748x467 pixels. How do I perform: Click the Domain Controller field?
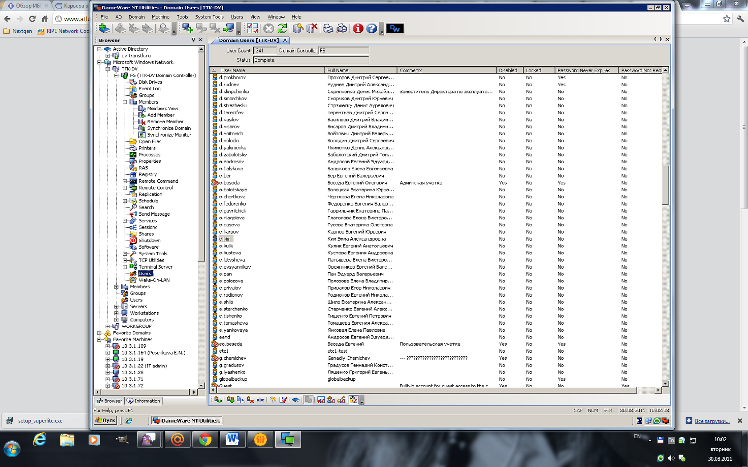[x=343, y=51]
